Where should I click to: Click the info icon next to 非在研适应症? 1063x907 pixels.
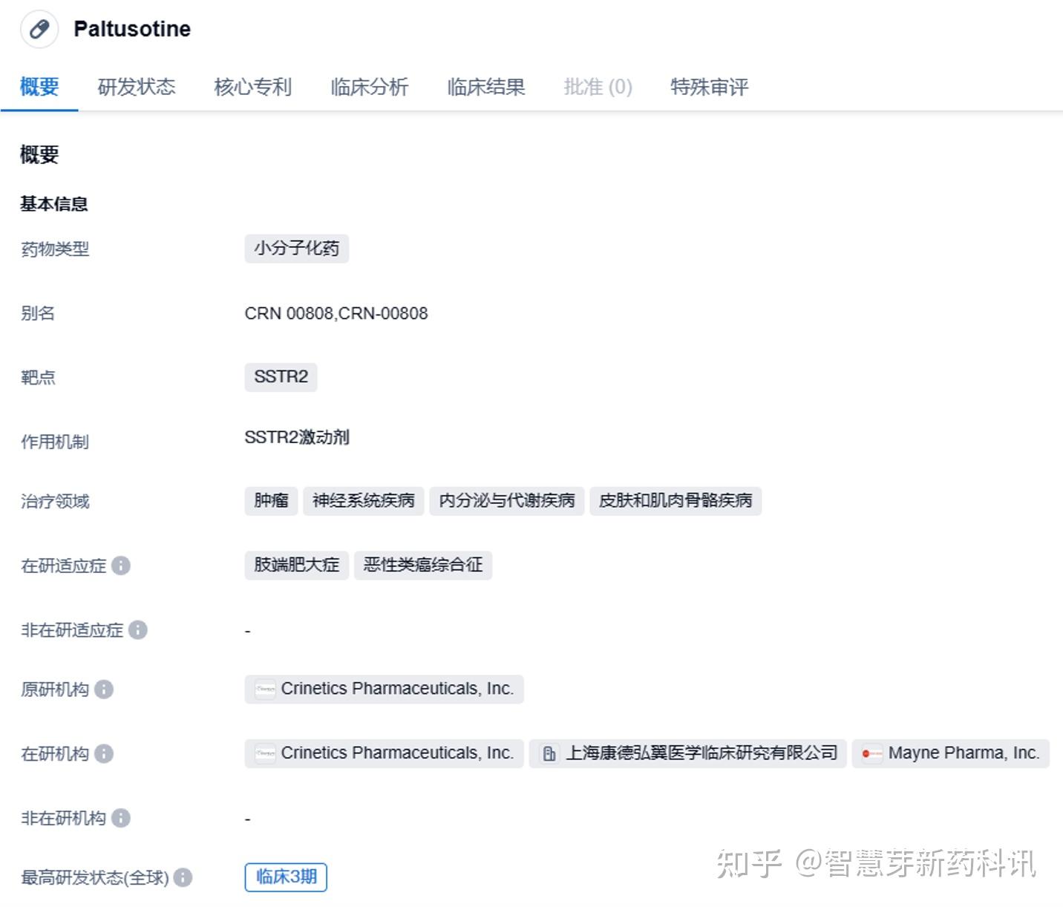click(137, 630)
